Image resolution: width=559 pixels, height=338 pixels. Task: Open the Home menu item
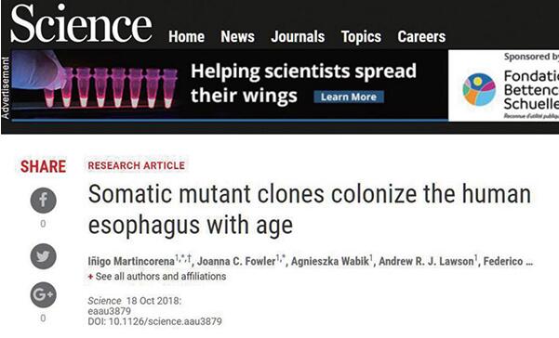(x=186, y=36)
